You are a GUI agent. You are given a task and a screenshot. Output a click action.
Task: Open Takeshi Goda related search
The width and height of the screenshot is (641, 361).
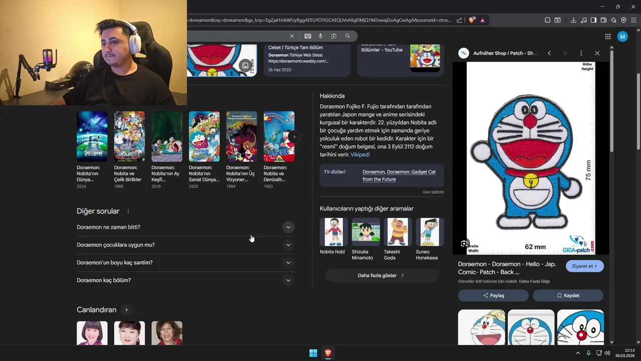tap(398, 239)
